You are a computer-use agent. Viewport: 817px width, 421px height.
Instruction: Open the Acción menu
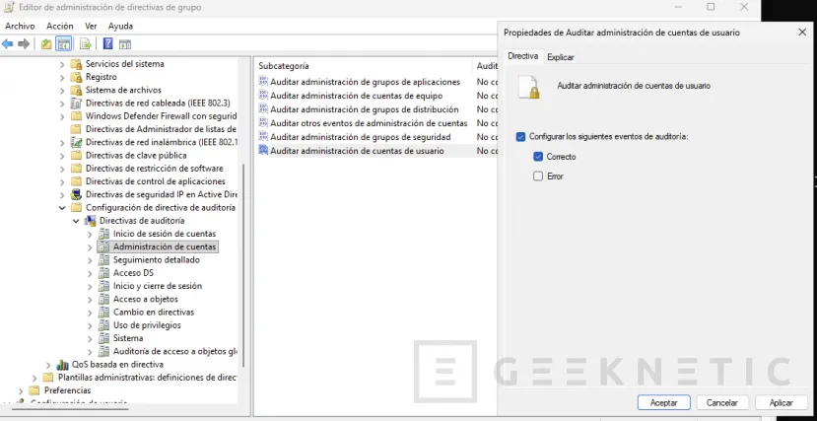point(60,26)
